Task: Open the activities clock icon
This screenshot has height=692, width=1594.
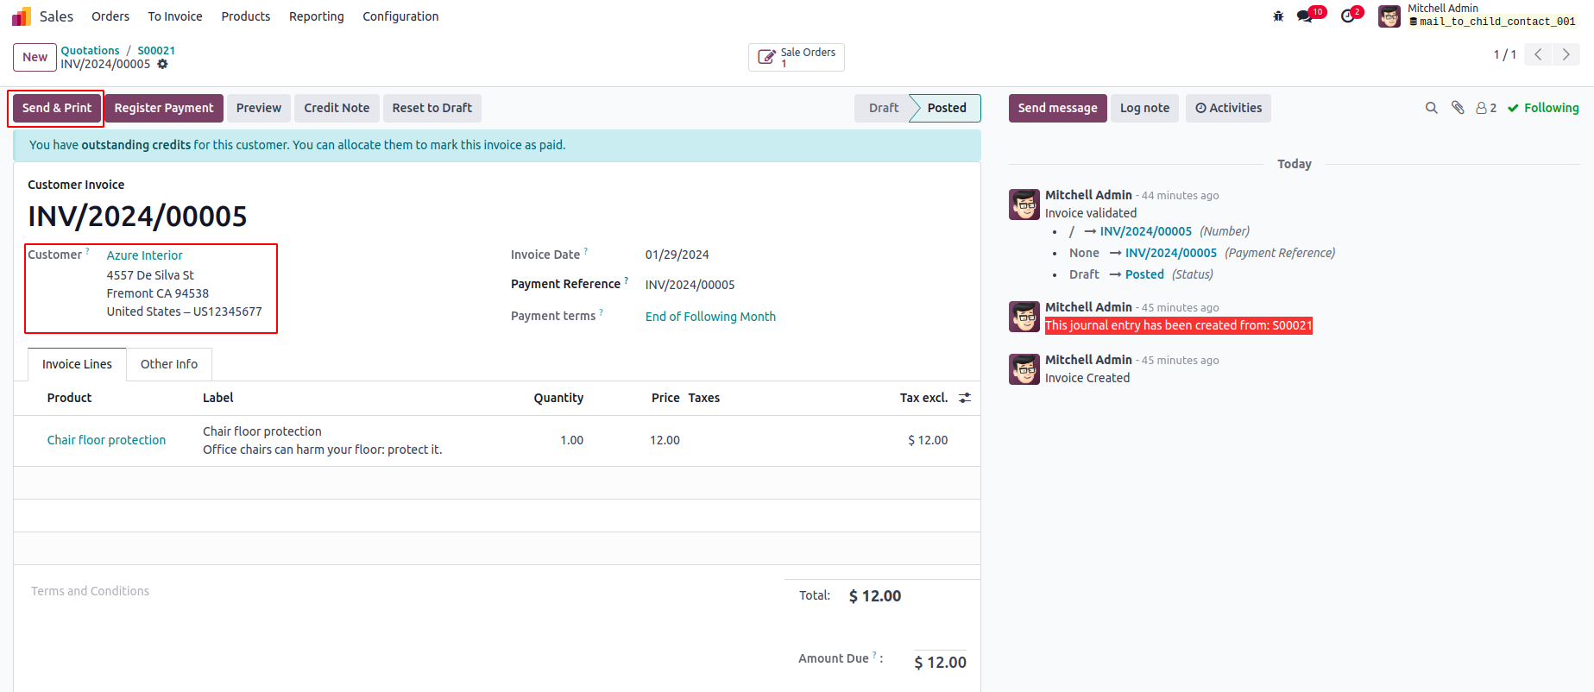Action: tap(1347, 16)
